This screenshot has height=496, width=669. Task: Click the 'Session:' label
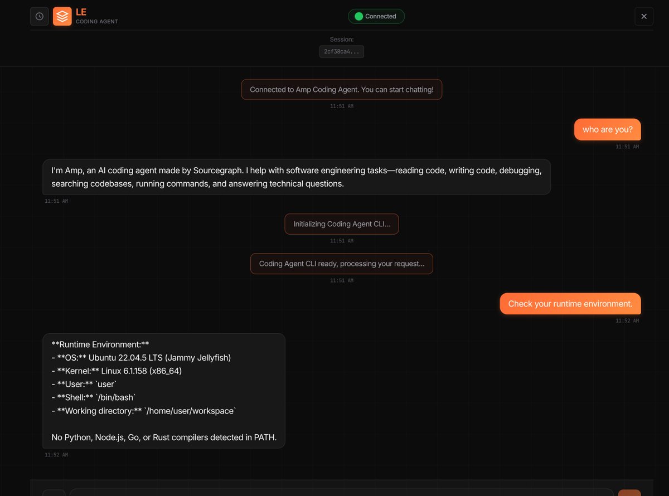coord(342,39)
